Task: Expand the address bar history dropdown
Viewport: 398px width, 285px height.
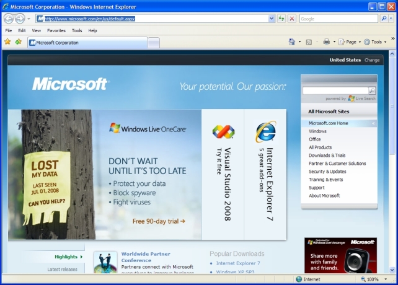Action: (272, 19)
